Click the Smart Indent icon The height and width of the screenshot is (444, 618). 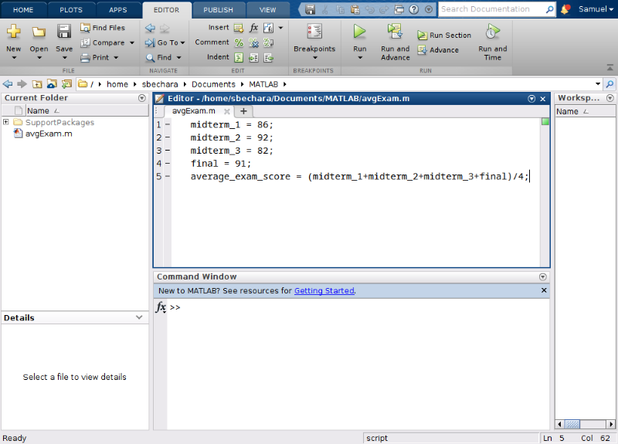click(x=239, y=57)
